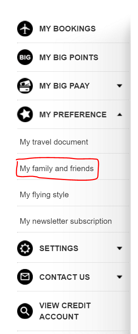Click the magnifier icon for View Credit Account

25,311
